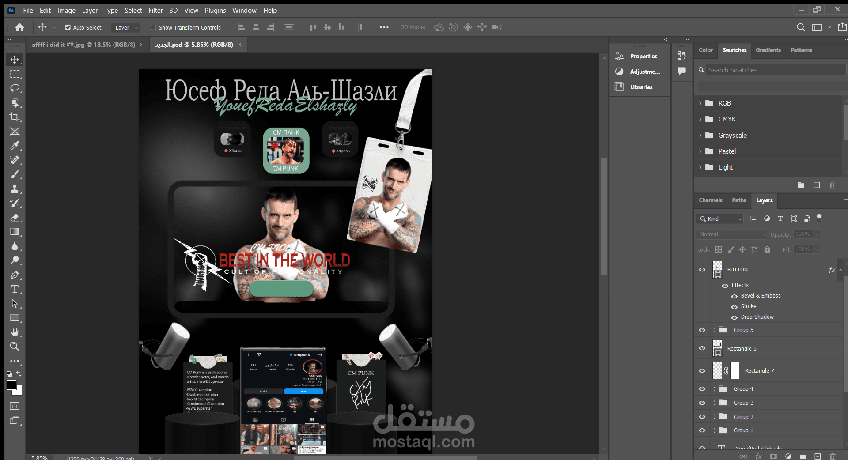Open the layer filter Kind dropdown
This screenshot has height=460, width=848.
720,219
